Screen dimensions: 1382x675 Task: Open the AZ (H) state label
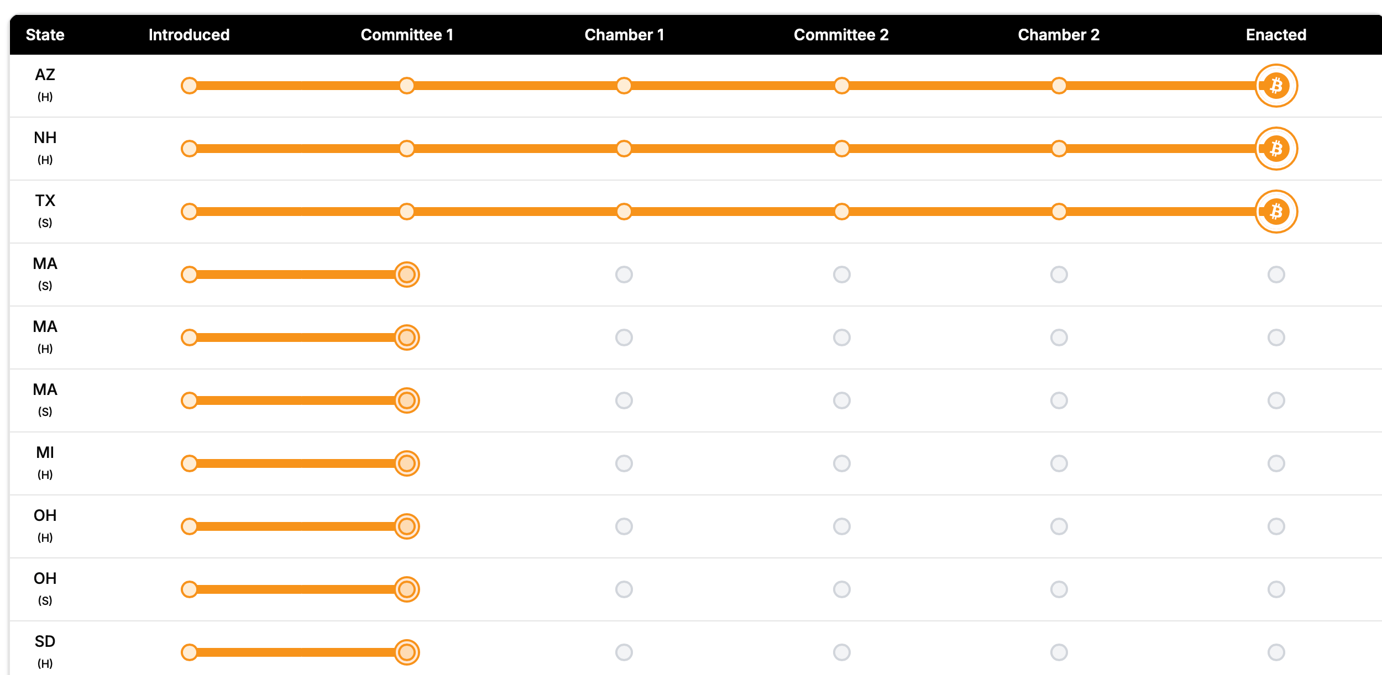pyautogui.click(x=45, y=85)
